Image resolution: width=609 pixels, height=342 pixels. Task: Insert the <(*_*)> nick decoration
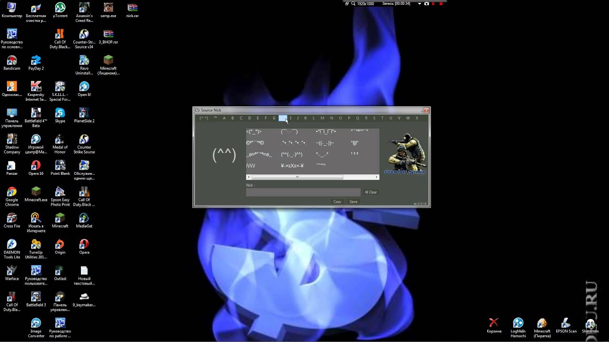[254, 132]
